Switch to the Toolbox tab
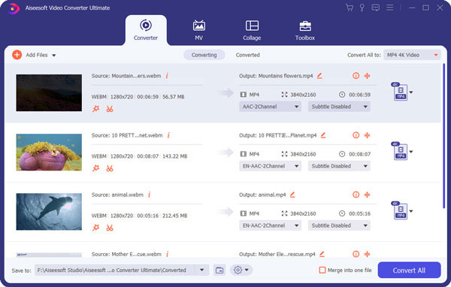Viewport: 451px width, 287px height. click(305, 31)
